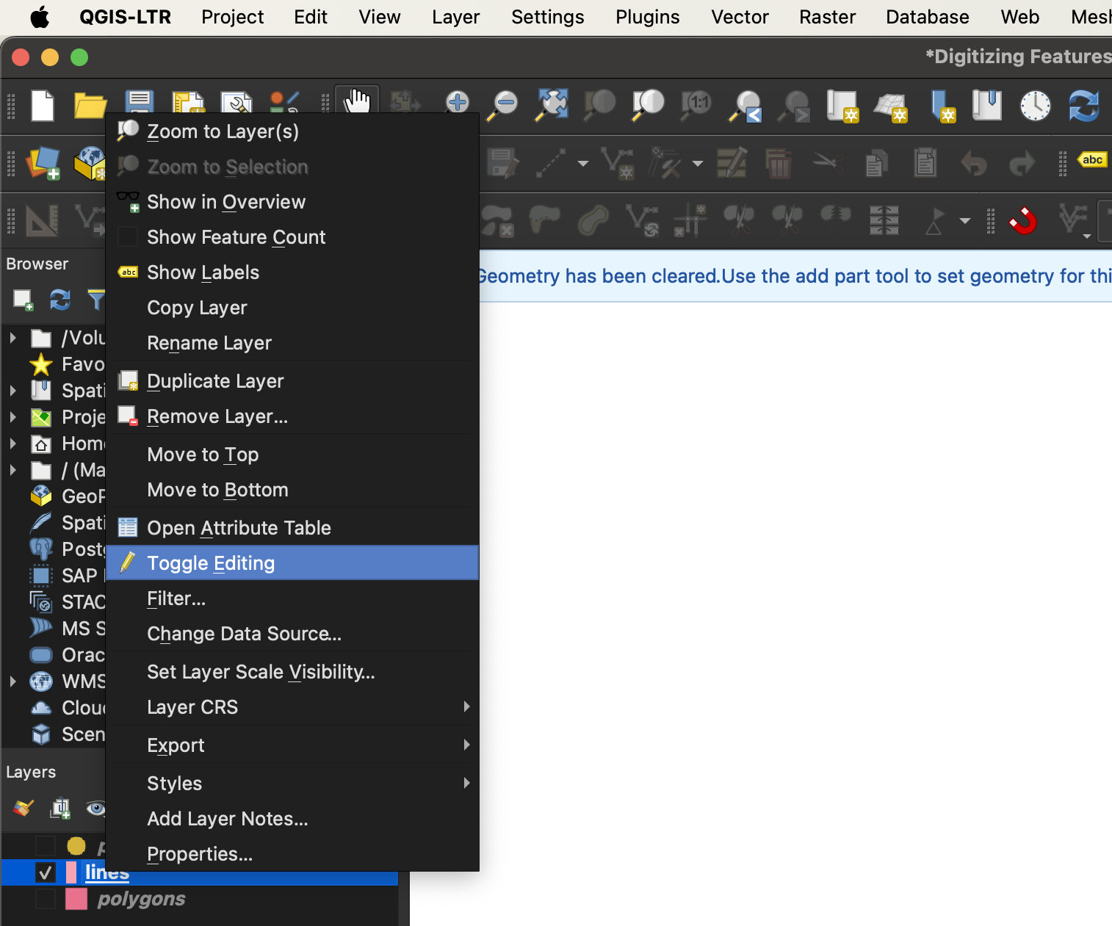Toggle visibility of lines layer checkbox
1112x926 pixels.
46,872
